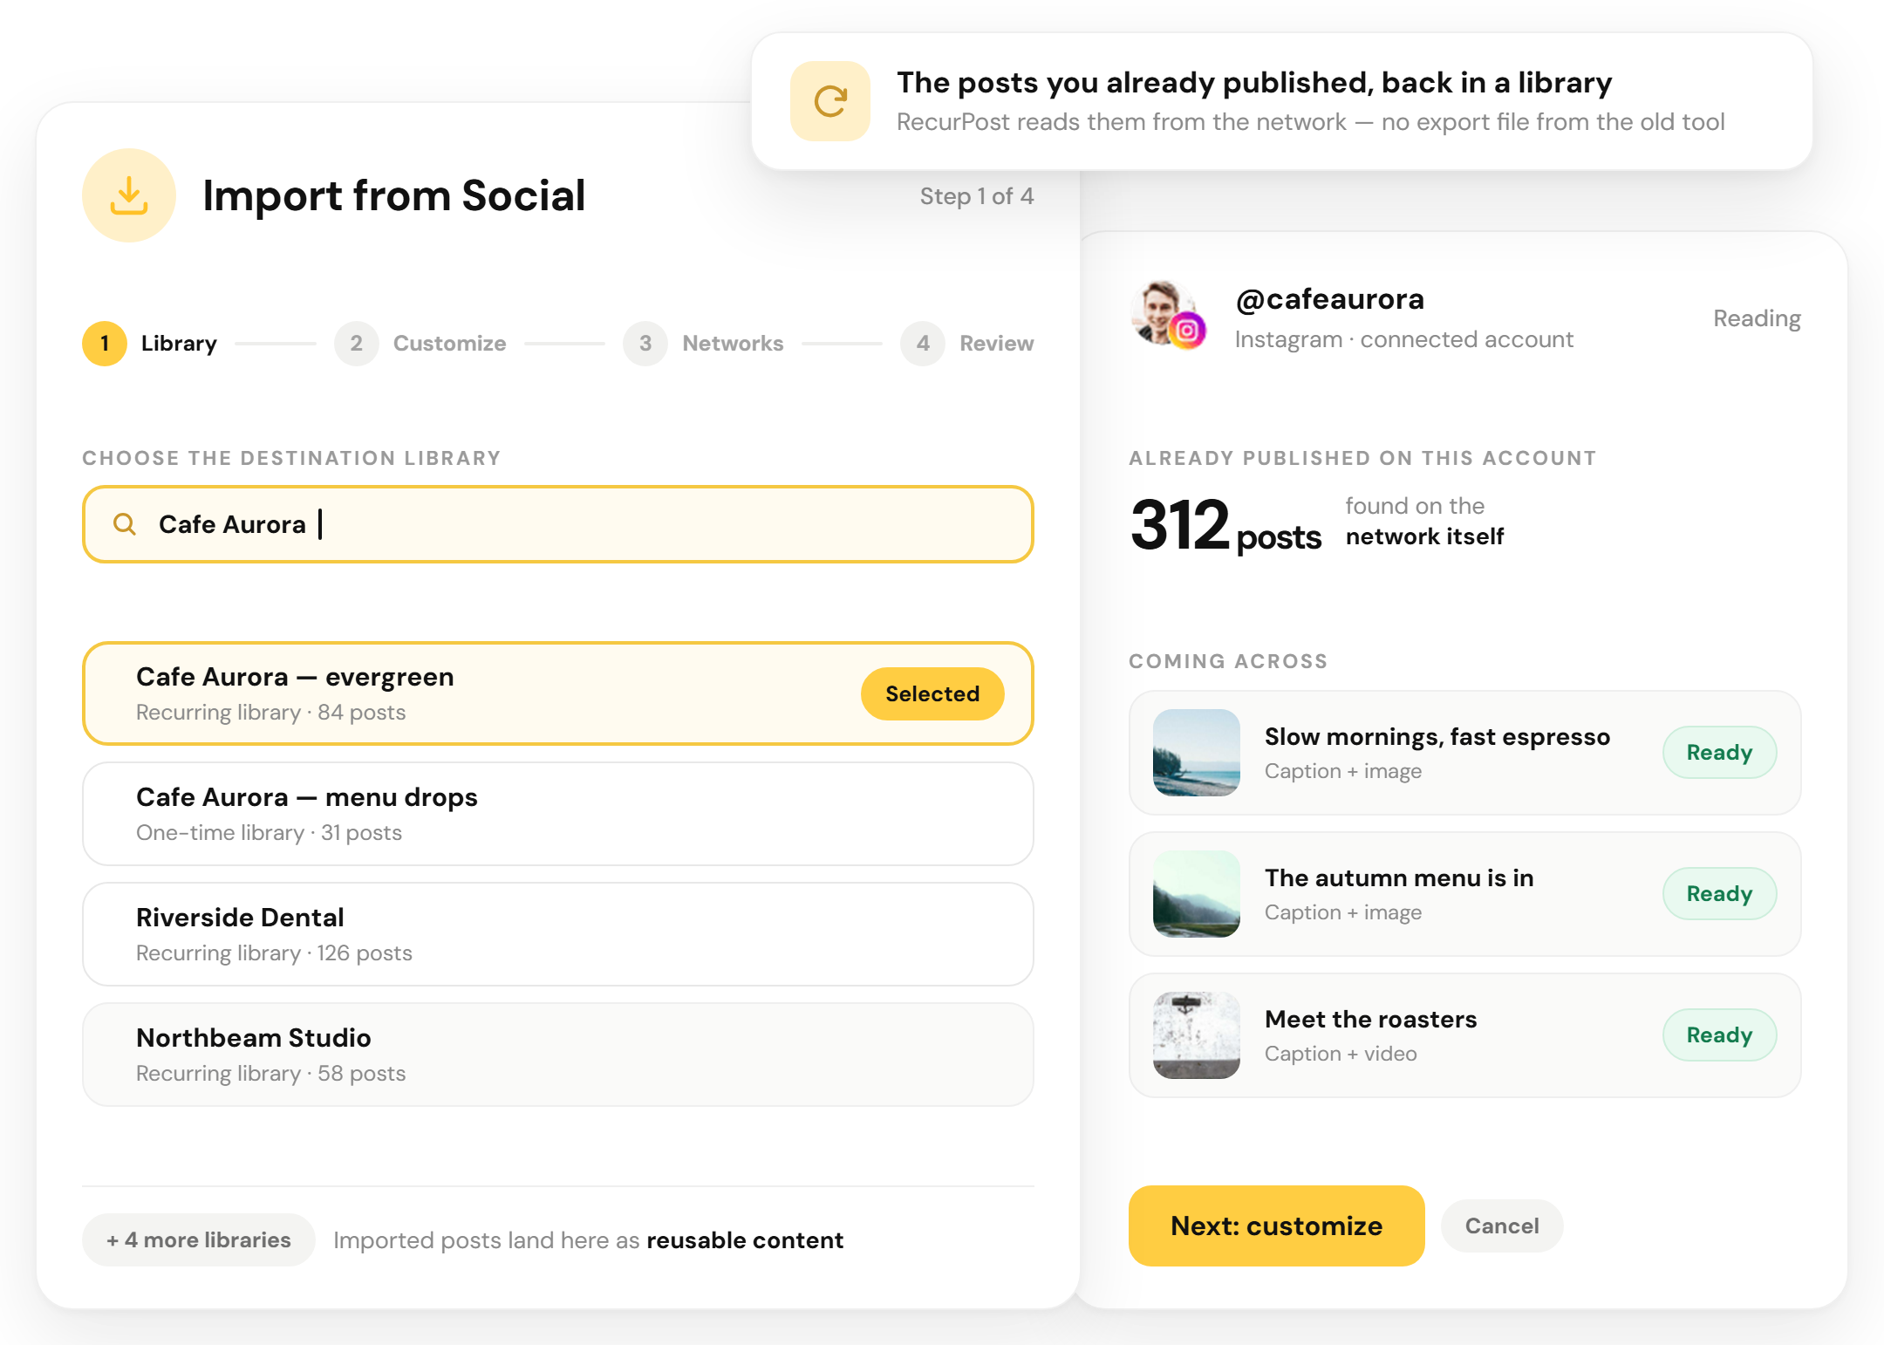Click the Instagram badge on the avatar
This screenshot has height=1345, width=1884.
coord(1187,331)
